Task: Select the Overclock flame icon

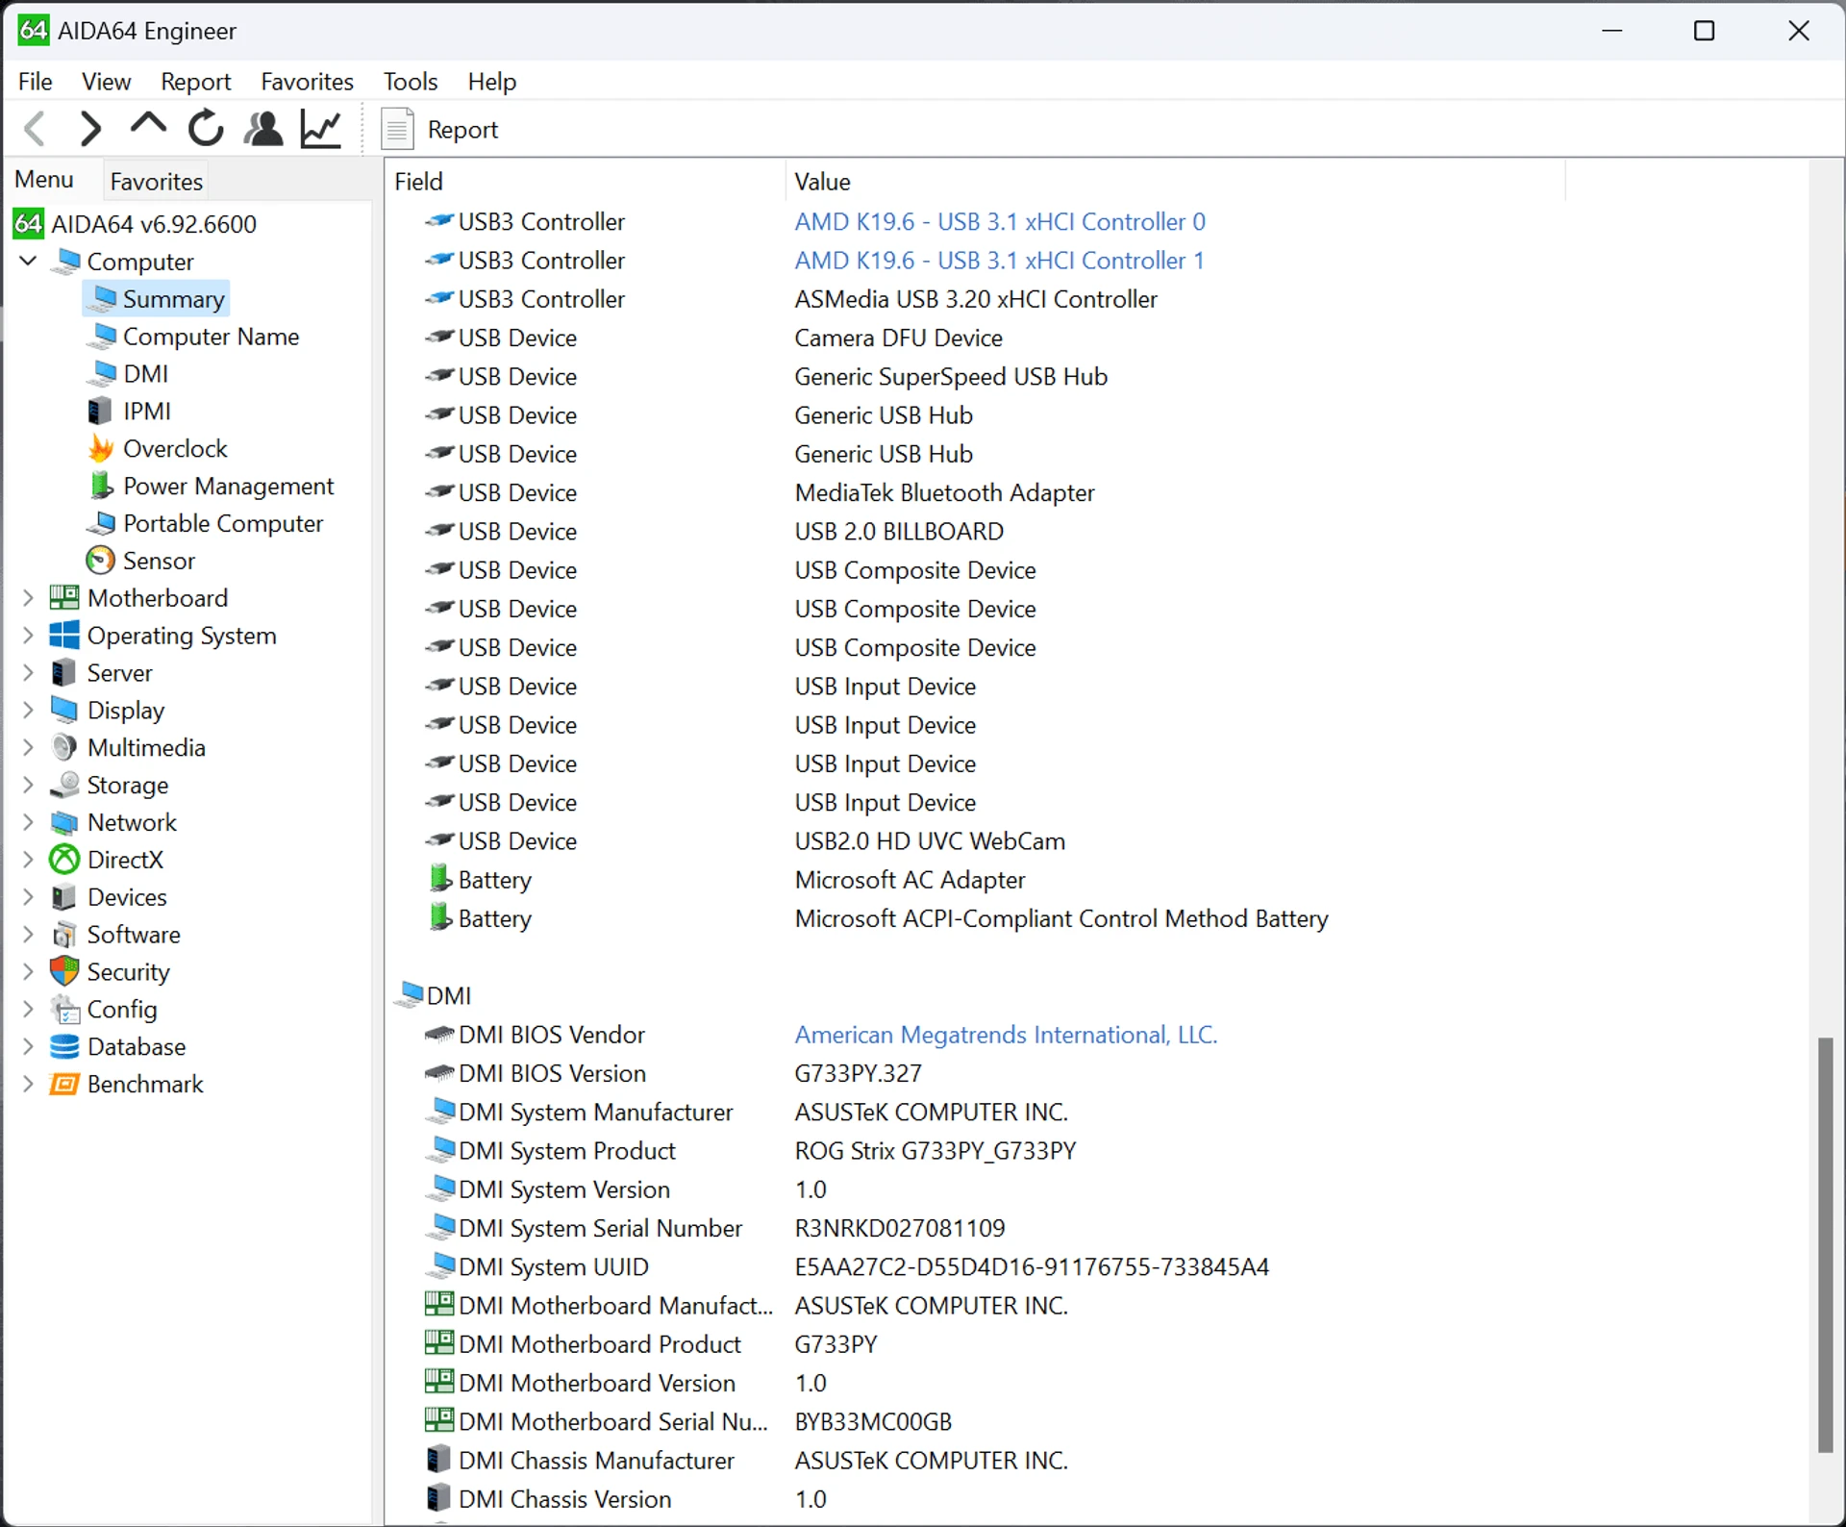Action: tap(101, 448)
